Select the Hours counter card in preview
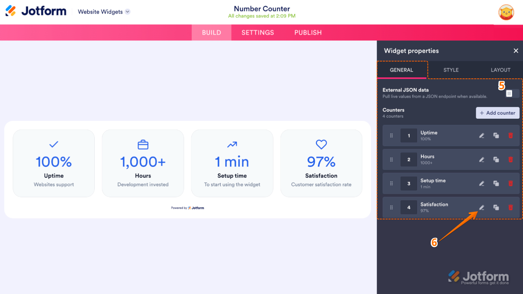 [x=143, y=163]
